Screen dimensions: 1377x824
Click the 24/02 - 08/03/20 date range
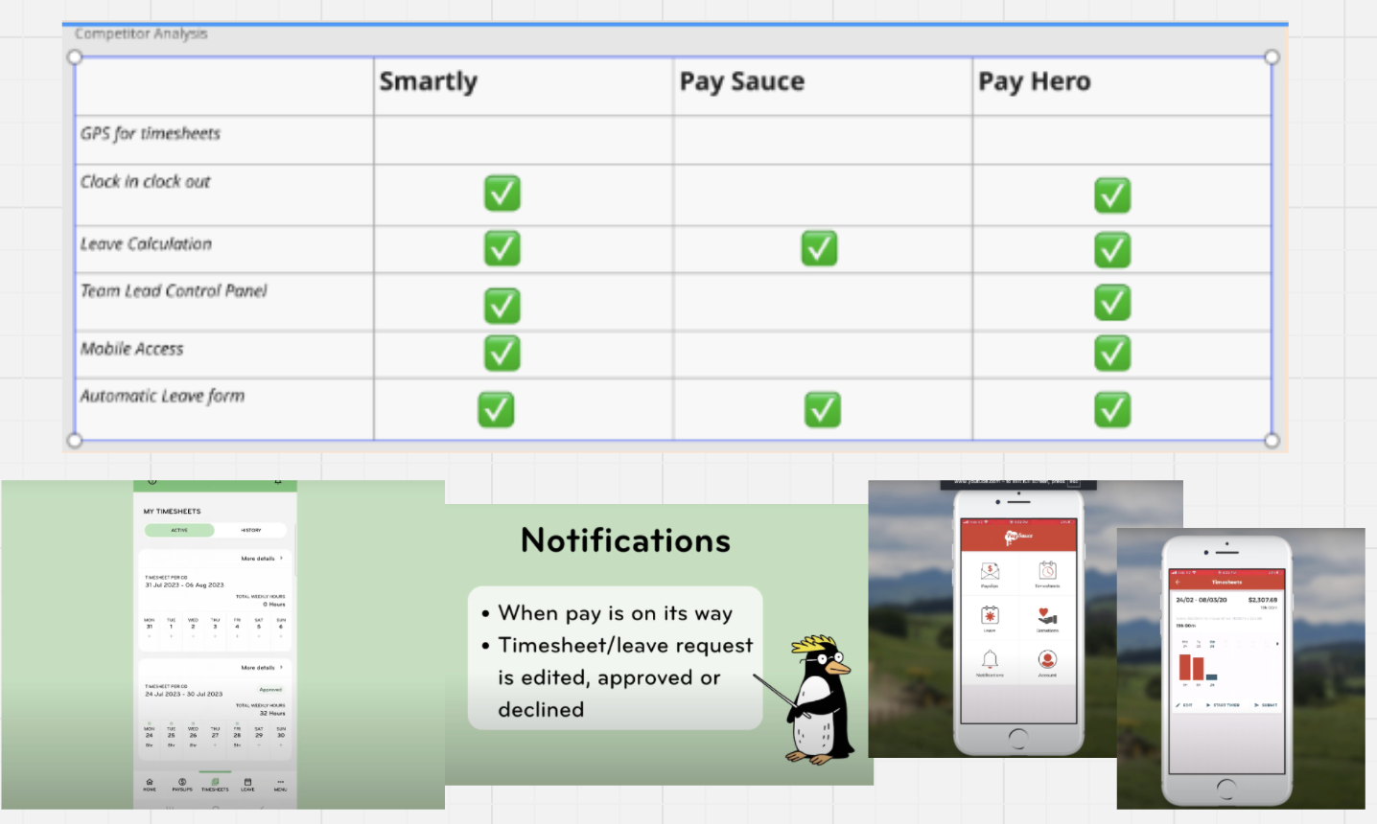(1202, 600)
